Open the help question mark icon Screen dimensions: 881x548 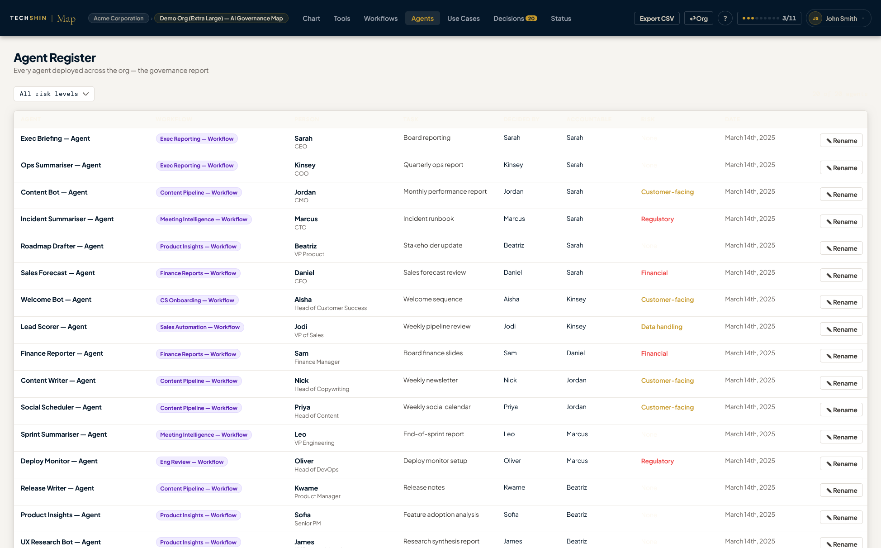point(725,18)
